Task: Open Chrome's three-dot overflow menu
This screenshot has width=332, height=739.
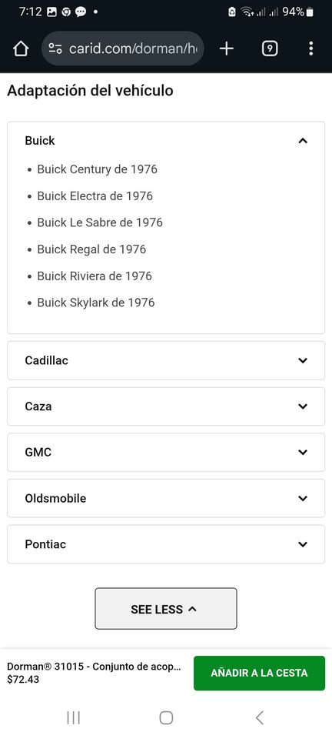Action: tap(310, 48)
